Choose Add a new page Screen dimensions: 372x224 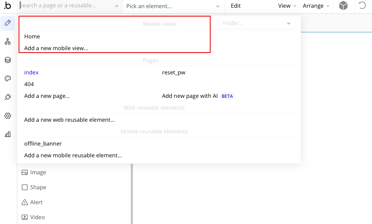tap(47, 96)
